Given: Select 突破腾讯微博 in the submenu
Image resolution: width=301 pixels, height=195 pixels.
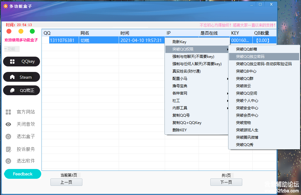Looking at the screenshot, I should point(264,137).
